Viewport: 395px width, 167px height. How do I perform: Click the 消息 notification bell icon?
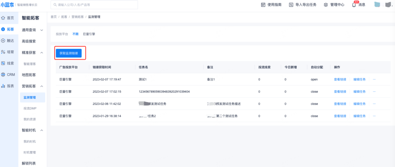click(354, 5)
